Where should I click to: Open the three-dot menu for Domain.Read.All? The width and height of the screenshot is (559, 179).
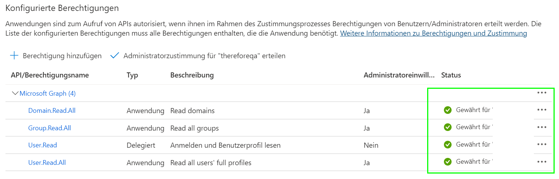542,110
